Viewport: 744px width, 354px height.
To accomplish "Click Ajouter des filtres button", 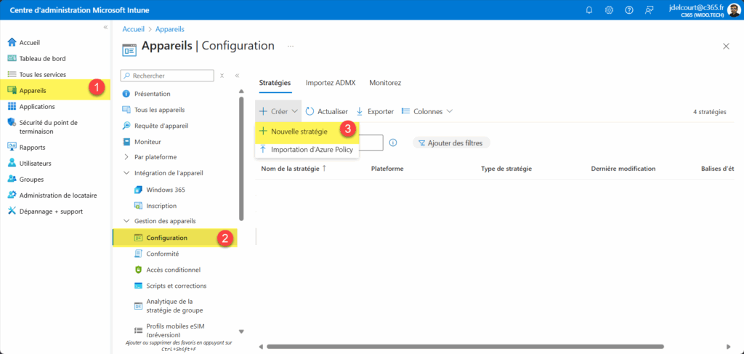I will click(451, 142).
